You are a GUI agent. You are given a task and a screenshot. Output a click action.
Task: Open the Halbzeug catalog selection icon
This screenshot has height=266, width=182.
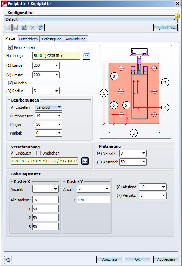point(86,56)
